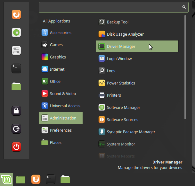Open Files from the bottom panel

(x=65, y=179)
